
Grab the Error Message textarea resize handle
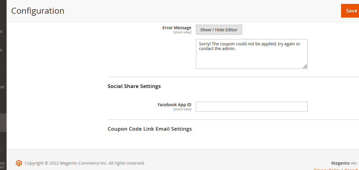pos(305,66)
